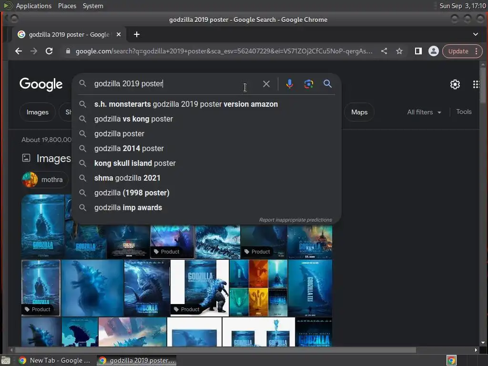Click the browser forward arrow
This screenshot has width=488, height=366.
pyautogui.click(x=34, y=51)
